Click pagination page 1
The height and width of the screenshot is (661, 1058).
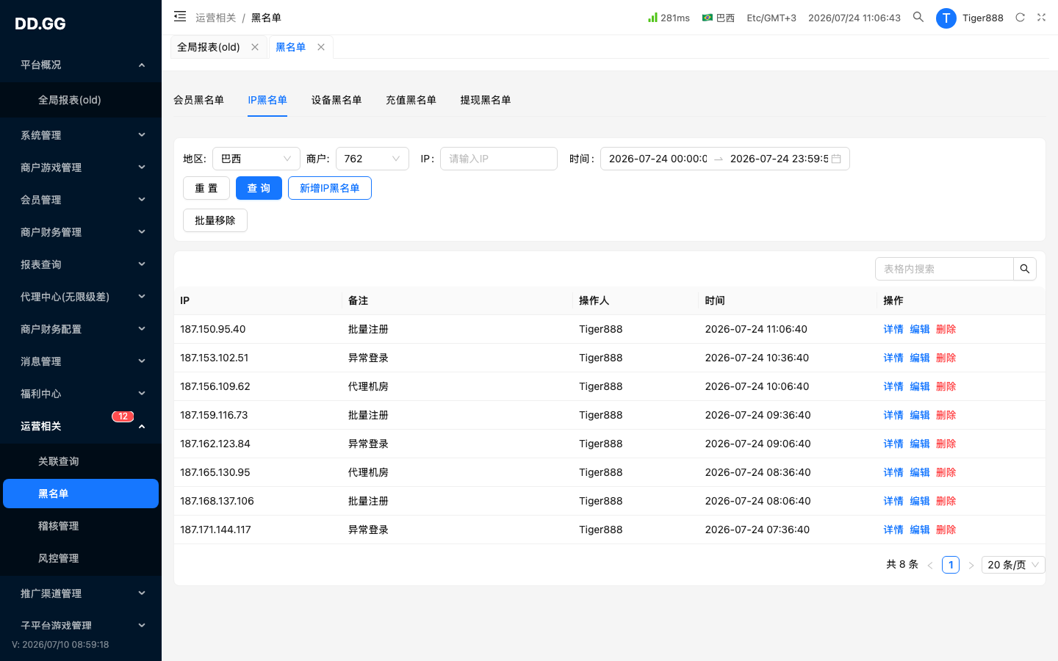951,565
